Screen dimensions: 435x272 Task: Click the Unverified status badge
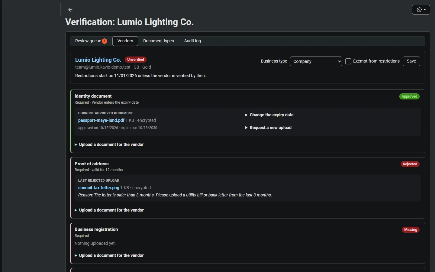point(136,60)
